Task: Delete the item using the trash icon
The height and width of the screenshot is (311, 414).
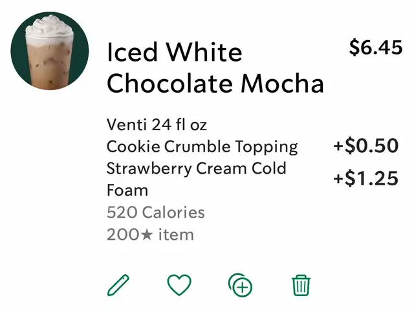Action: [x=301, y=285]
